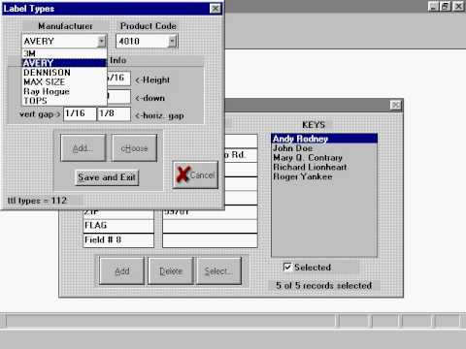This screenshot has width=466, height=349.
Task: Click Save and Exit button
Action: [107, 177]
